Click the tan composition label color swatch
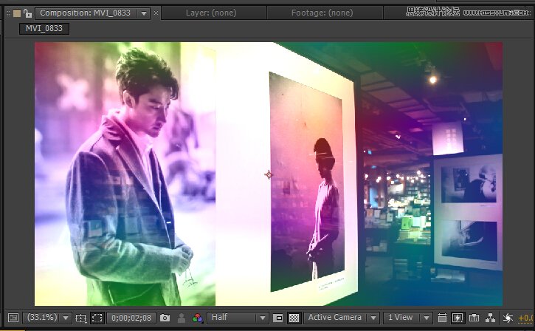 click(x=17, y=13)
